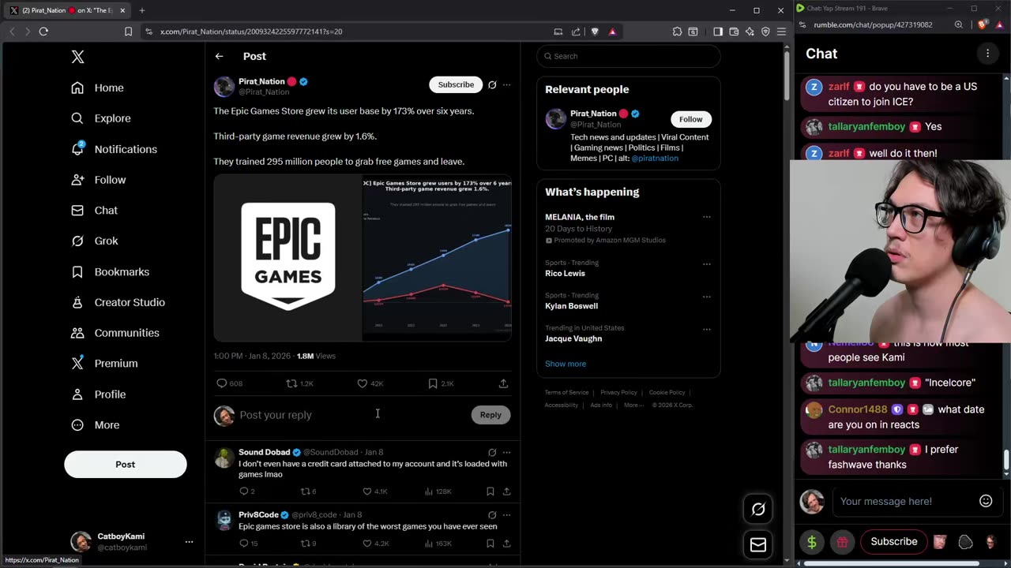Click reply icon on PrivSCode comment
1011x568 pixels.
click(243, 544)
